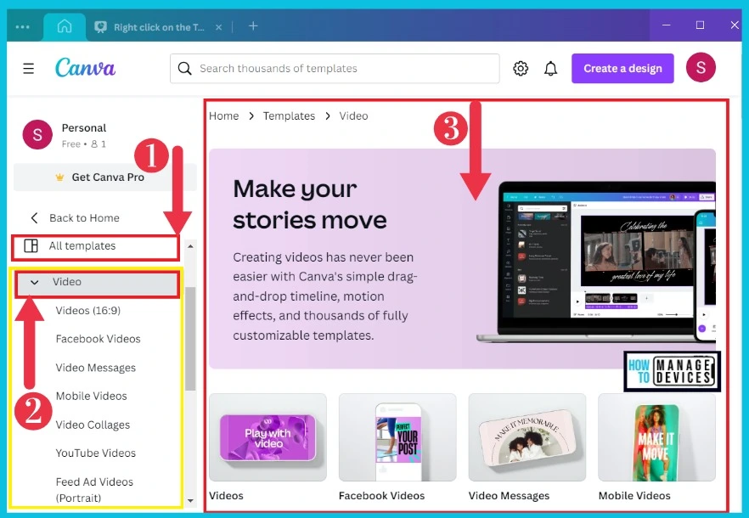This screenshot has height=518, width=749.
Task: Open Video Messages in sidebar
Action: point(95,368)
